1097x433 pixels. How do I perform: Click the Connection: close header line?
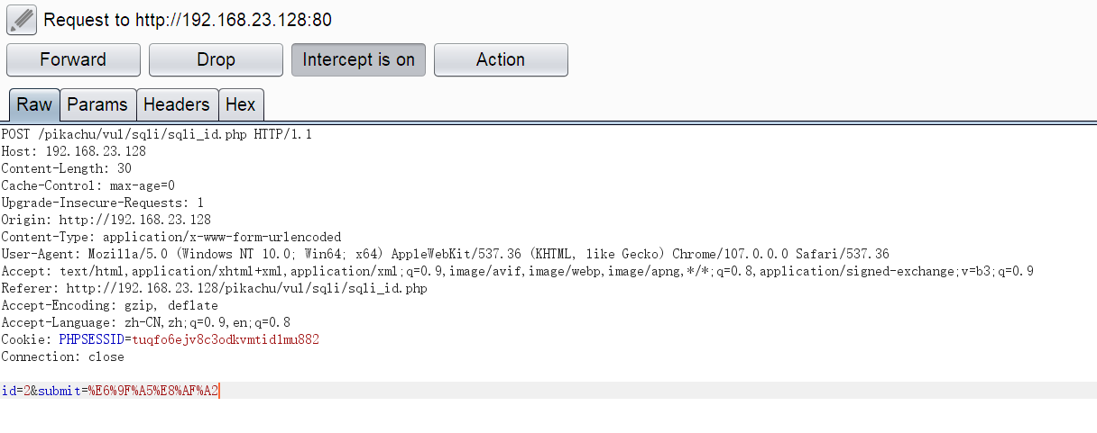[62, 356]
